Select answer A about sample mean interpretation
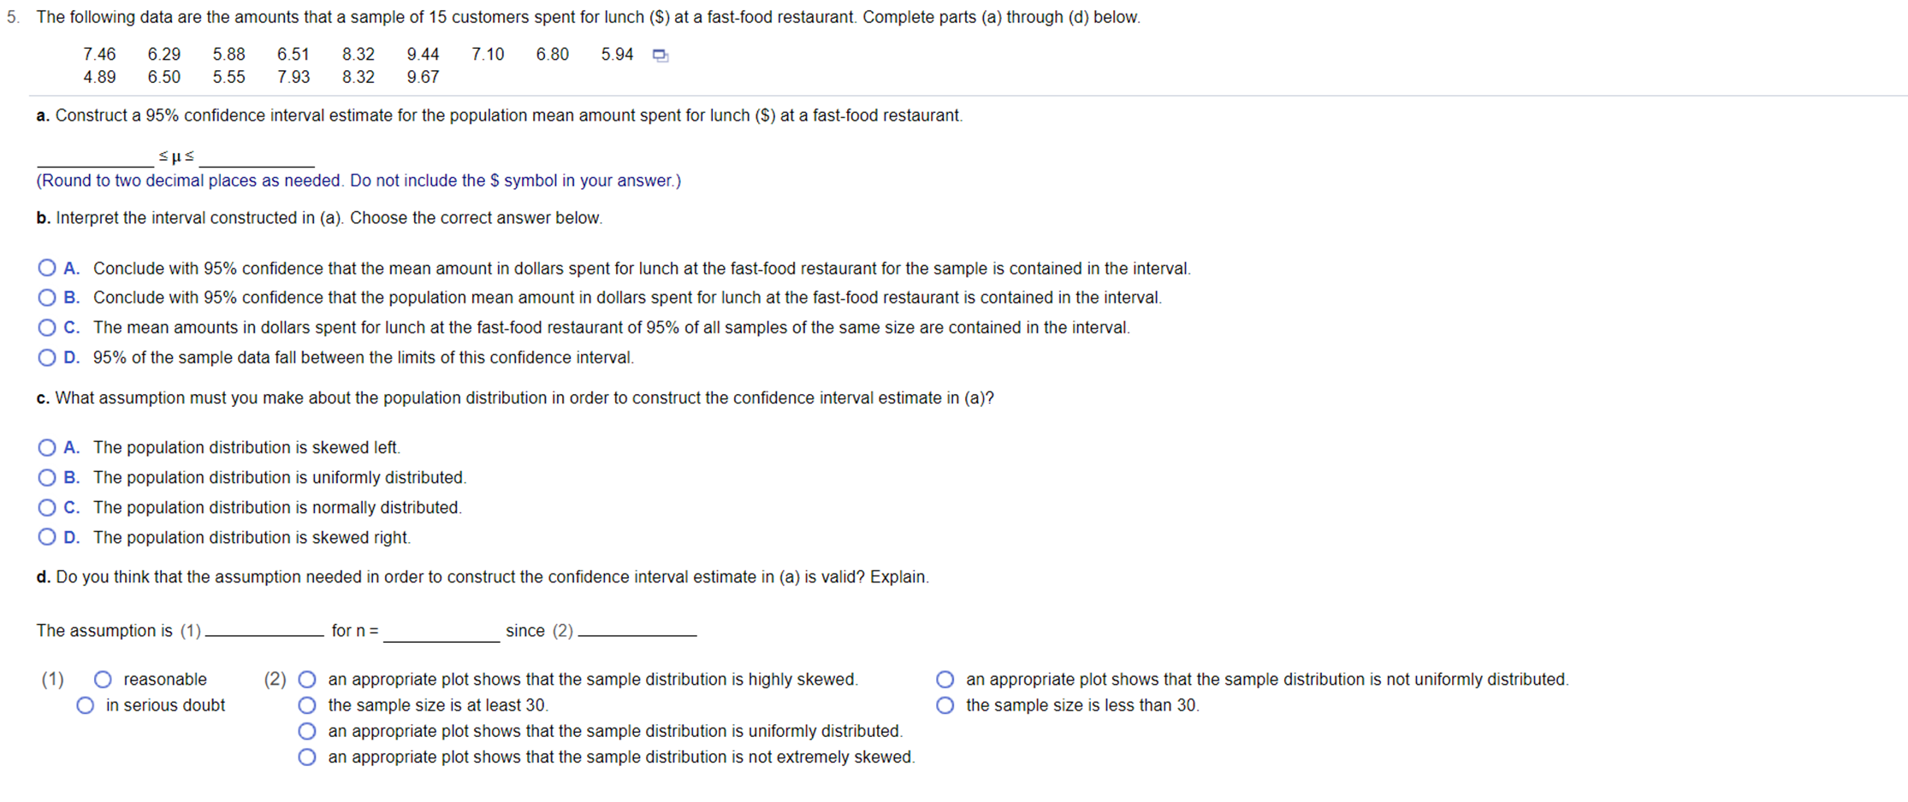Viewport: 1908px width, 802px height. pos(46,268)
